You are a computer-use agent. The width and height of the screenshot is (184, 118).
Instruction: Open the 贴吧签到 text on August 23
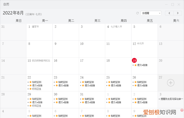click(x=63, y=82)
